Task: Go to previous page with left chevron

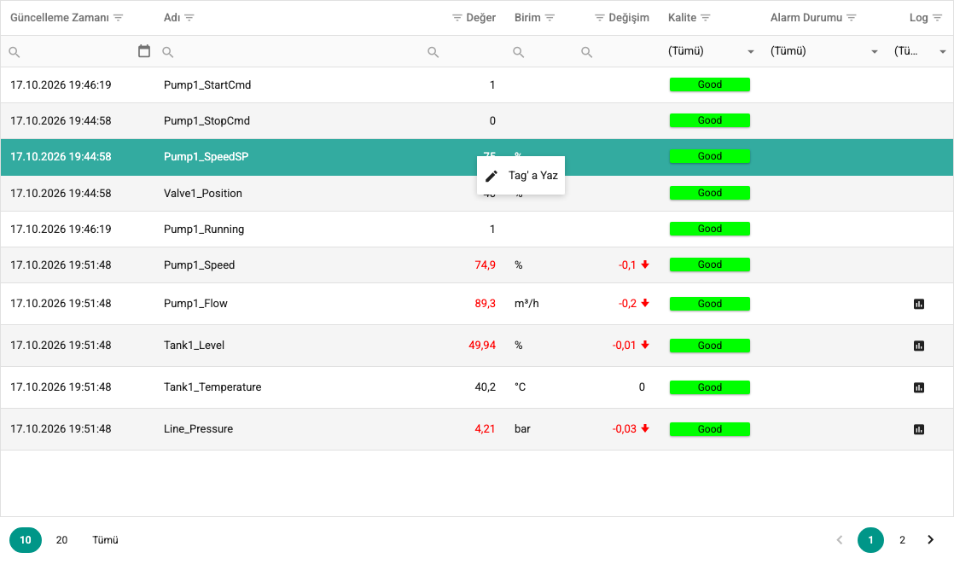Action: [840, 539]
